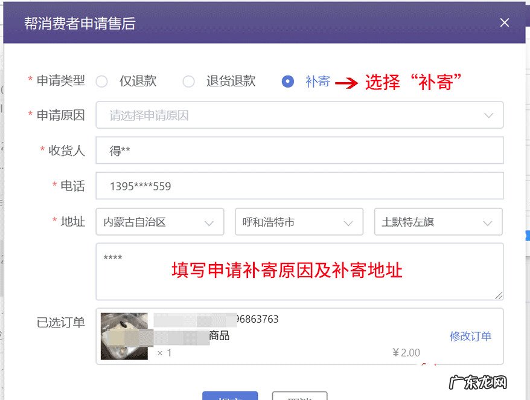
Task: Click the product thumbnail under 已选订单
Action: click(123, 336)
